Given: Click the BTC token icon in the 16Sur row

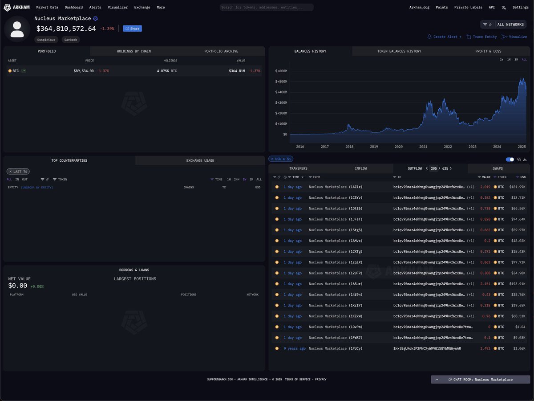Looking at the screenshot, I should point(495,284).
